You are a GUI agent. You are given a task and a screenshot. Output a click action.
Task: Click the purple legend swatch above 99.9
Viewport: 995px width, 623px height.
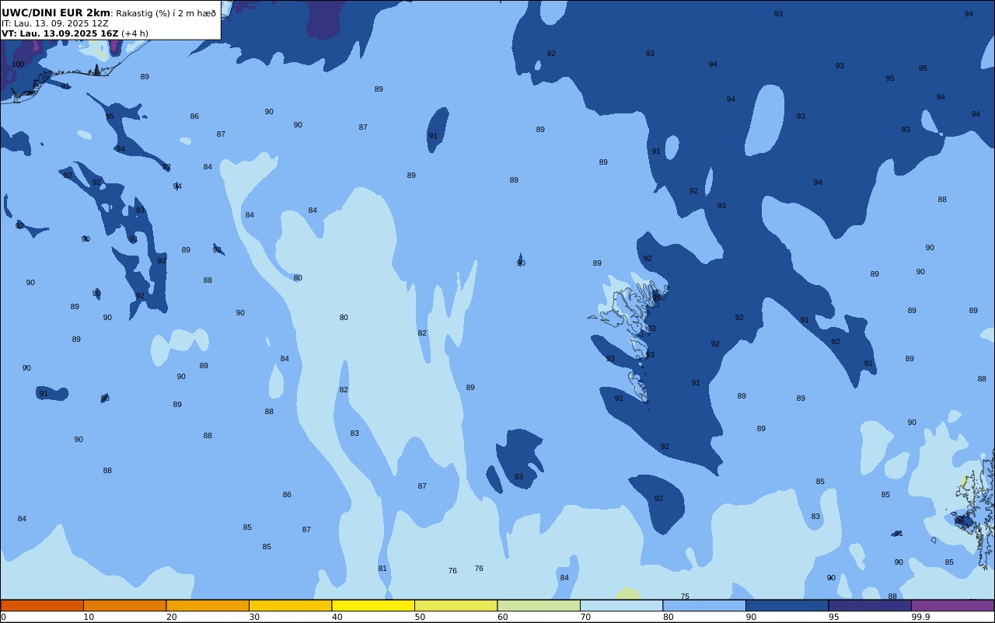(x=952, y=605)
